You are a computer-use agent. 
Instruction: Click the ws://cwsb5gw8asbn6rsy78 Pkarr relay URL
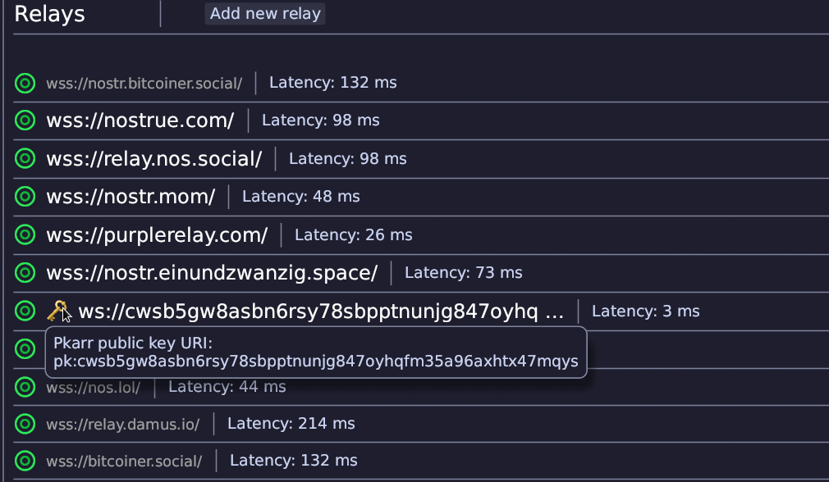coord(321,311)
